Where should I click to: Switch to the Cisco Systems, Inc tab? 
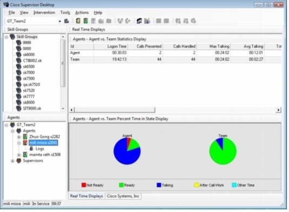(123, 196)
